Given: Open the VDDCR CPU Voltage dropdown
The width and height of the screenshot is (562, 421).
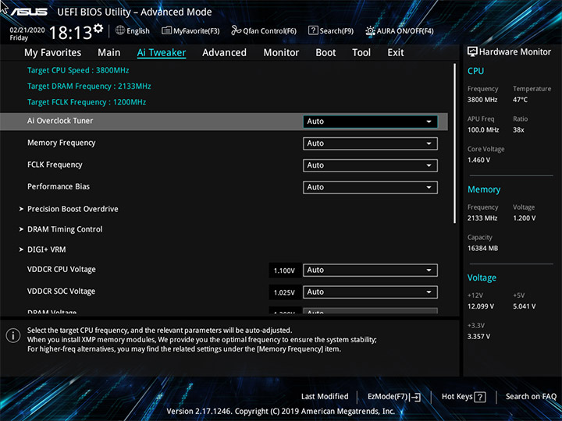Looking at the screenshot, I should (370, 271).
